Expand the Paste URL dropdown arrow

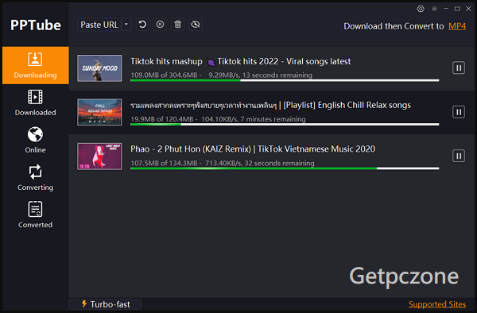point(126,25)
